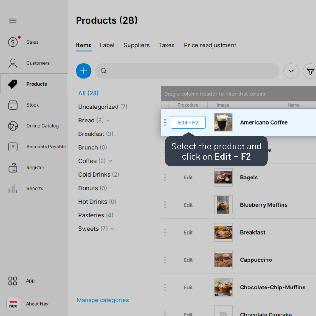This screenshot has width=316, height=316.
Task: Open the dropdown arrow beside search bar
Action: [x=291, y=71]
